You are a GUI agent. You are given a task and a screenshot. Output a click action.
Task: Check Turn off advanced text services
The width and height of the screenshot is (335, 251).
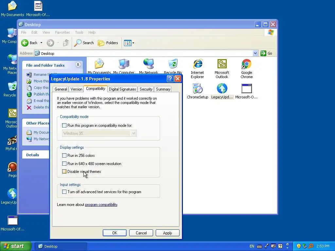click(x=64, y=192)
